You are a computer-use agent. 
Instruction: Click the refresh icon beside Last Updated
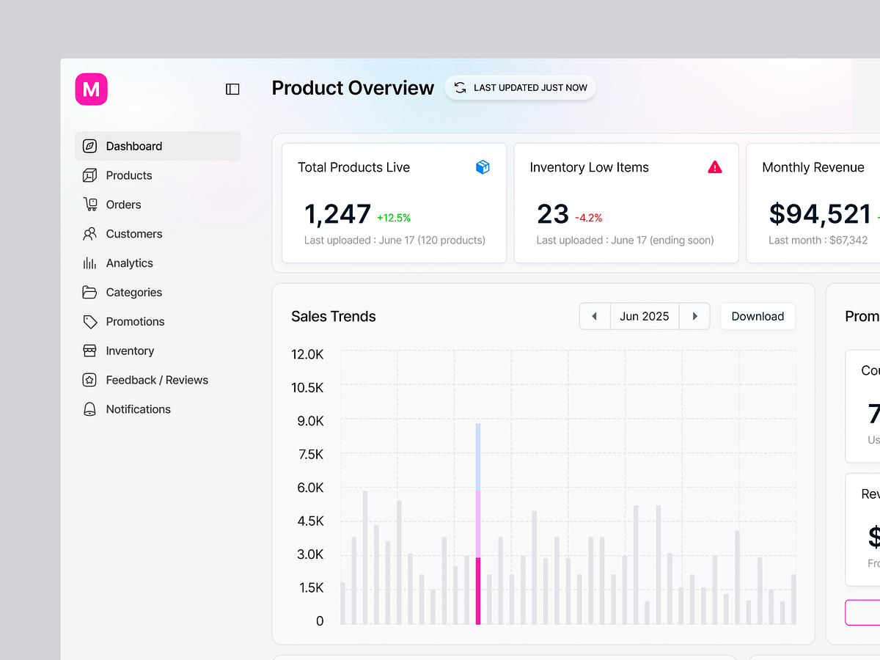pyautogui.click(x=460, y=88)
